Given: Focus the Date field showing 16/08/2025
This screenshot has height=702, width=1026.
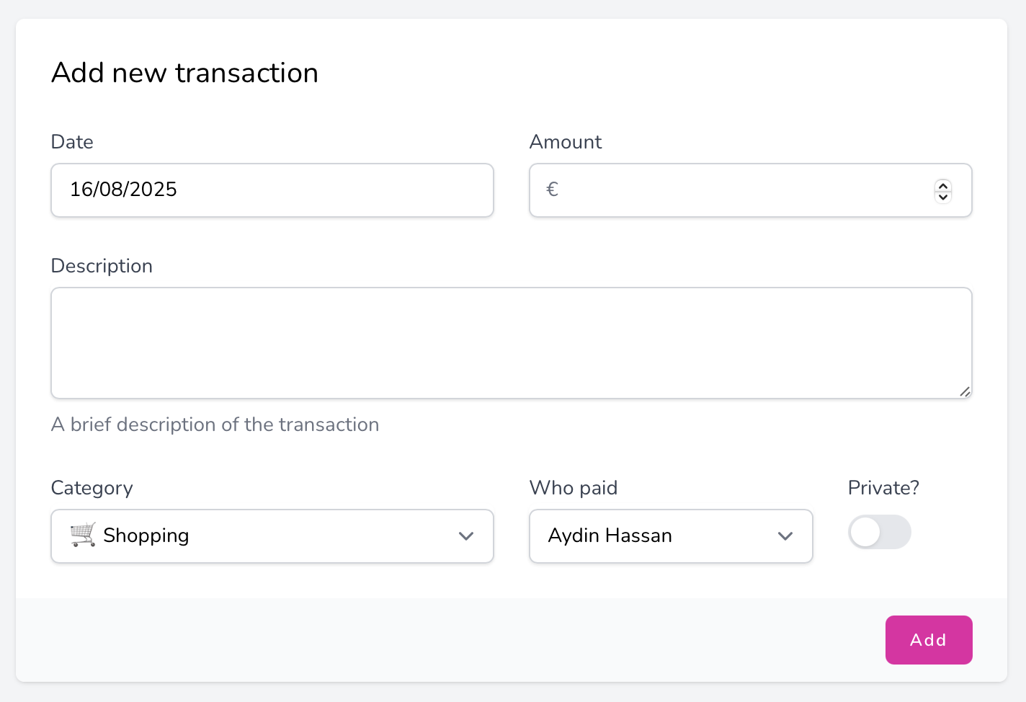Looking at the screenshot, I should [272, 190].
